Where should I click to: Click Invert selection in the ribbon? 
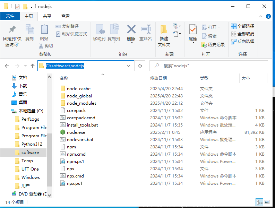242,42
